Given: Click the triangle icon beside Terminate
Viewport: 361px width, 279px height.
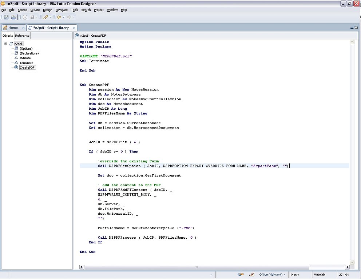Looking at the screenshot, I should [x=16, y=62].
